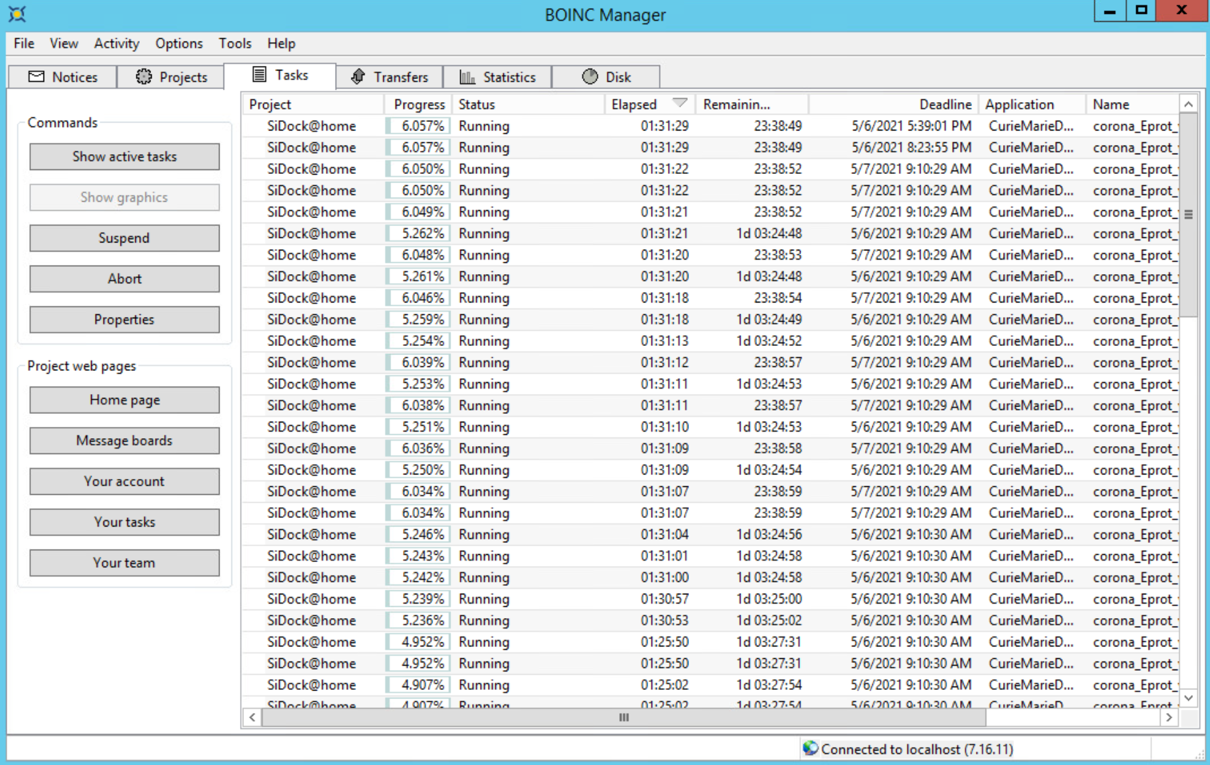The width and height of the screenshot is (1210, 765).
Task: Open the View menu
Action: pos(64,43)
